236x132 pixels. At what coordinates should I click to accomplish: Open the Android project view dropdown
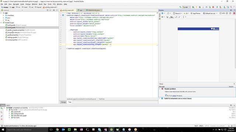pyautogui.click(x=12, y=10)
